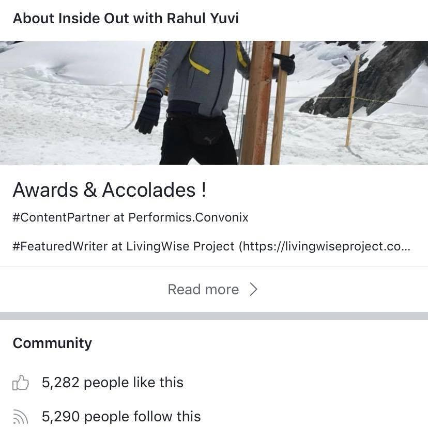The image size is (428, 442).
Task: Select the 5,282 people like this text
Action: (x=113, y=383)
